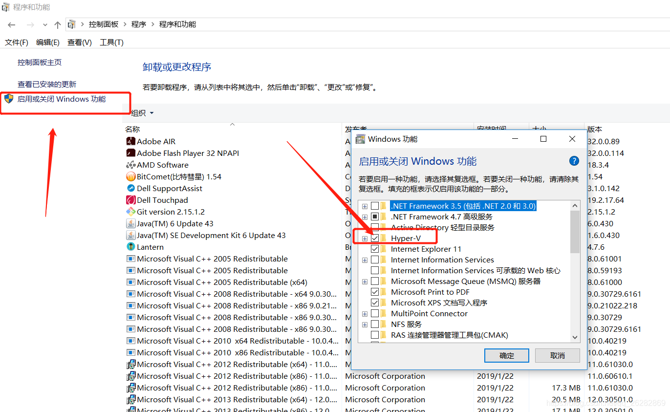Open the 编辑(E) menu

coord(48,43)
